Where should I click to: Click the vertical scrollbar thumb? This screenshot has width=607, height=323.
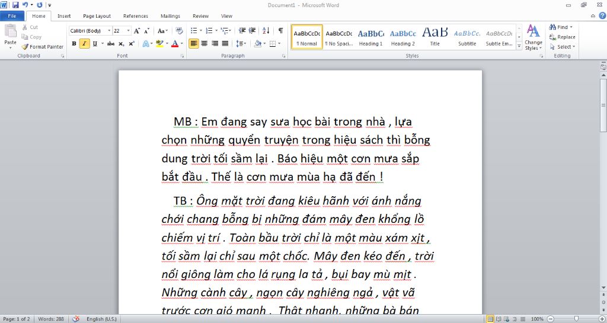tap(603, 105)
